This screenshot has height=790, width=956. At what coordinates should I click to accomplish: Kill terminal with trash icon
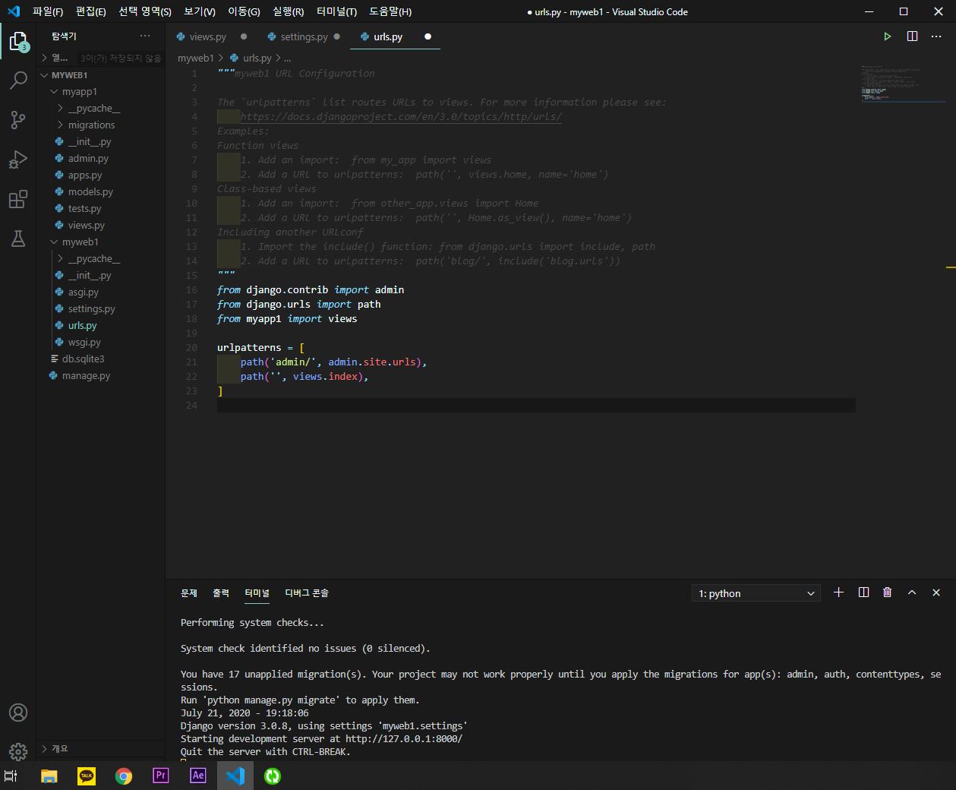tap(887, 592)
